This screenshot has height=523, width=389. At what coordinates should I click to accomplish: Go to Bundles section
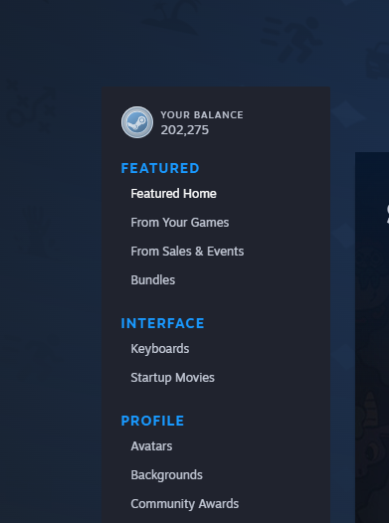tap(153, 279)
